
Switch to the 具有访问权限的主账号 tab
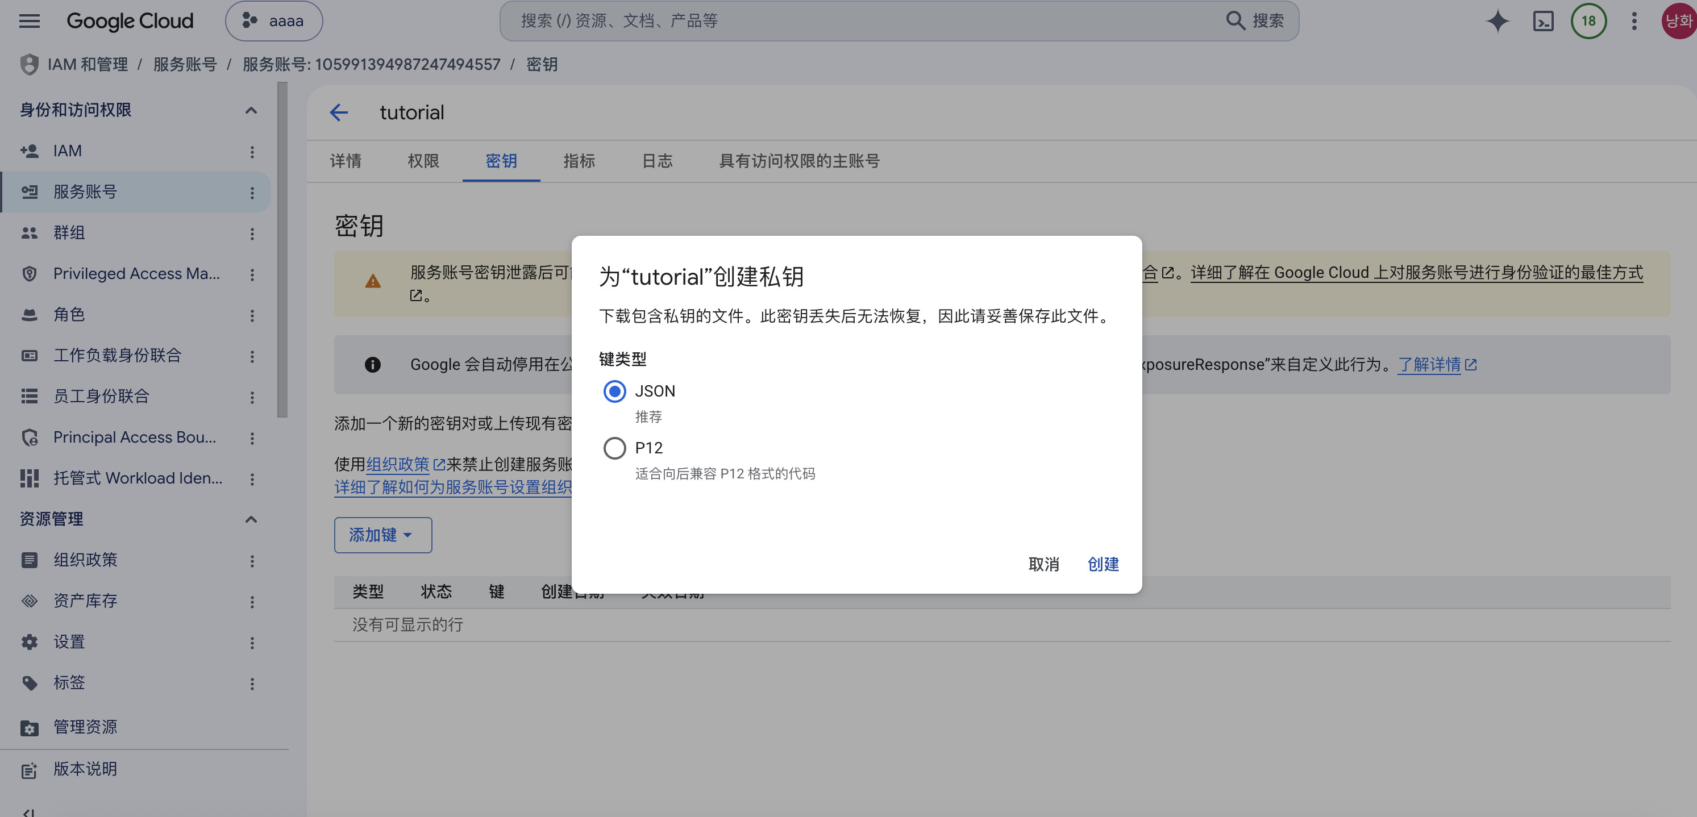799,161
